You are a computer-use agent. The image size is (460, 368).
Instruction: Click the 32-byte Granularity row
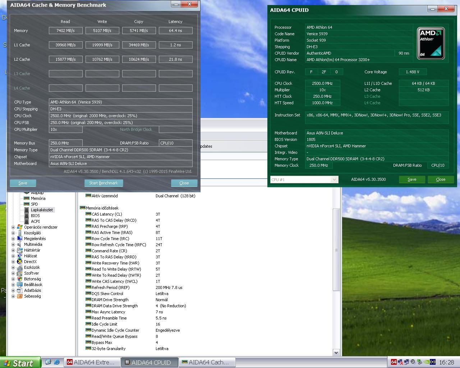click(x=127, y=349)
